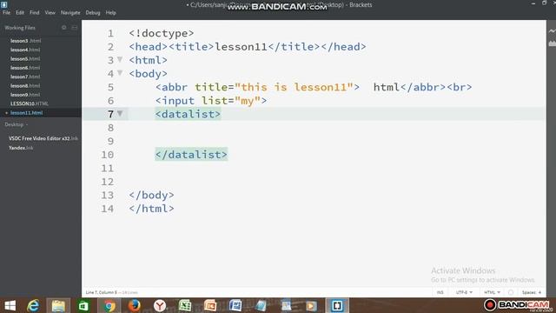
Task: Click line number 12 in the gutter
Action: 108,182
